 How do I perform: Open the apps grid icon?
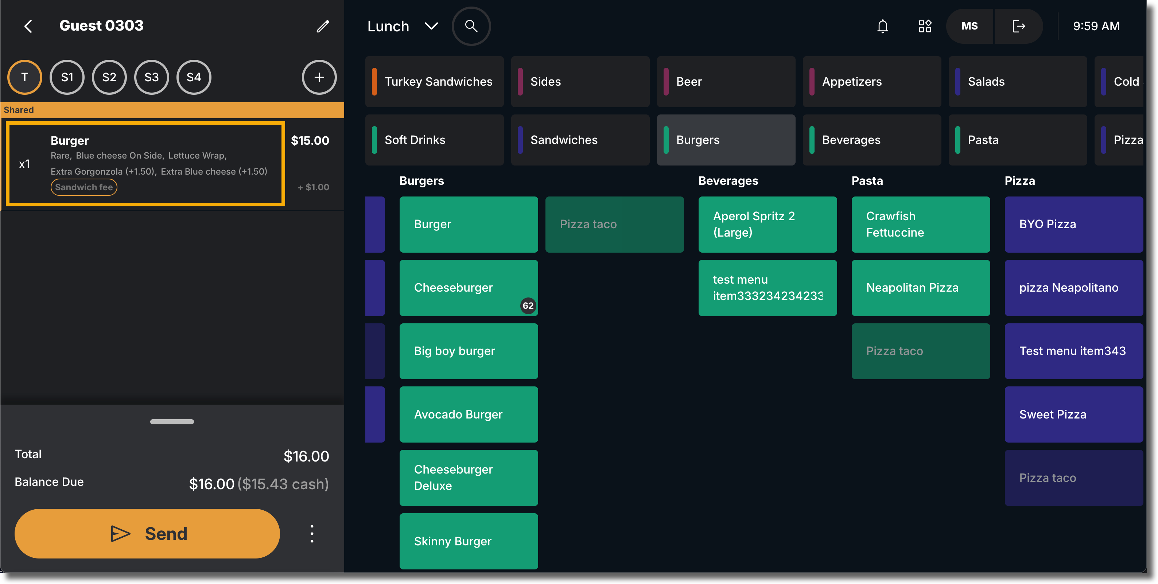click(x=925, y=26)
